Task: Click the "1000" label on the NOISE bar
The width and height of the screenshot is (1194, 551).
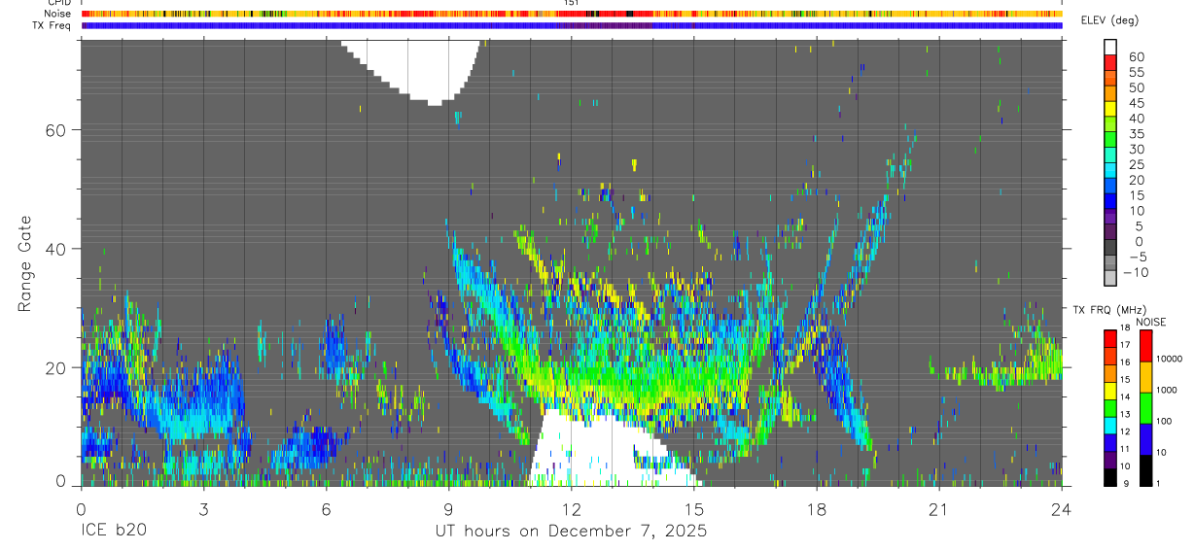Action: tap(1168, 391)
